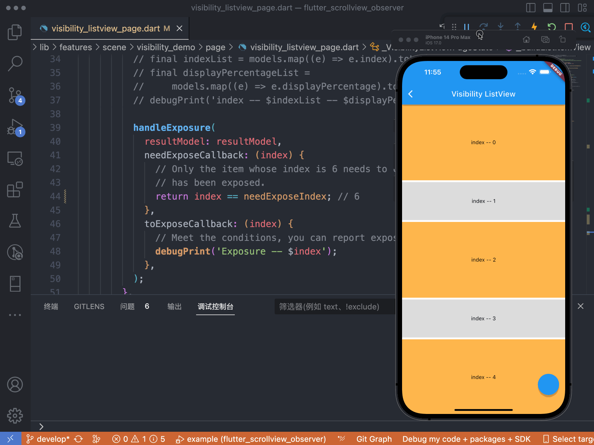Switch to the 输出 panel tab
The width and height of the screenshot is (594, 445).
[174, 306]
